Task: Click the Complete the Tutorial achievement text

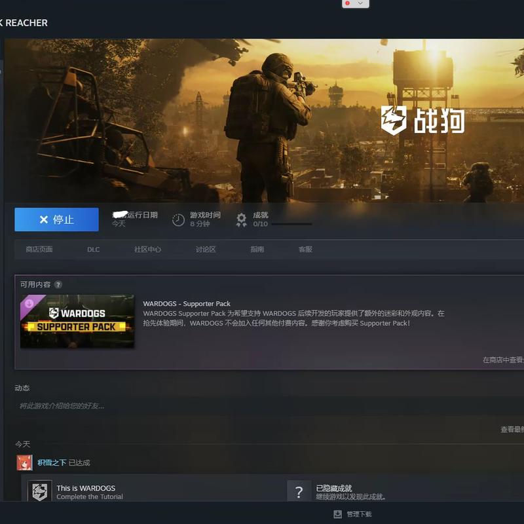Action: coord(90,497)
